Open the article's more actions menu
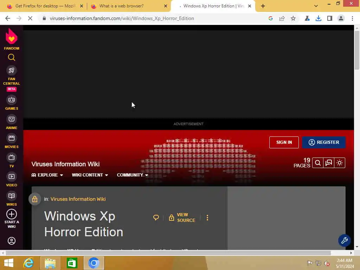 click(x=207, y=218)
